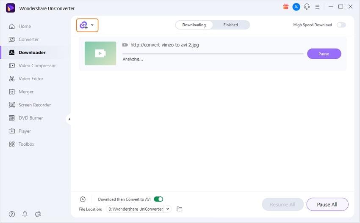Click the Resume All button
This screenshot has width=360, height=223.
(x=282, y=204)
